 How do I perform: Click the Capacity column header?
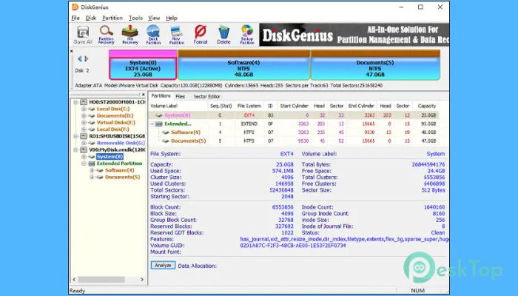[x=427, y=106]
